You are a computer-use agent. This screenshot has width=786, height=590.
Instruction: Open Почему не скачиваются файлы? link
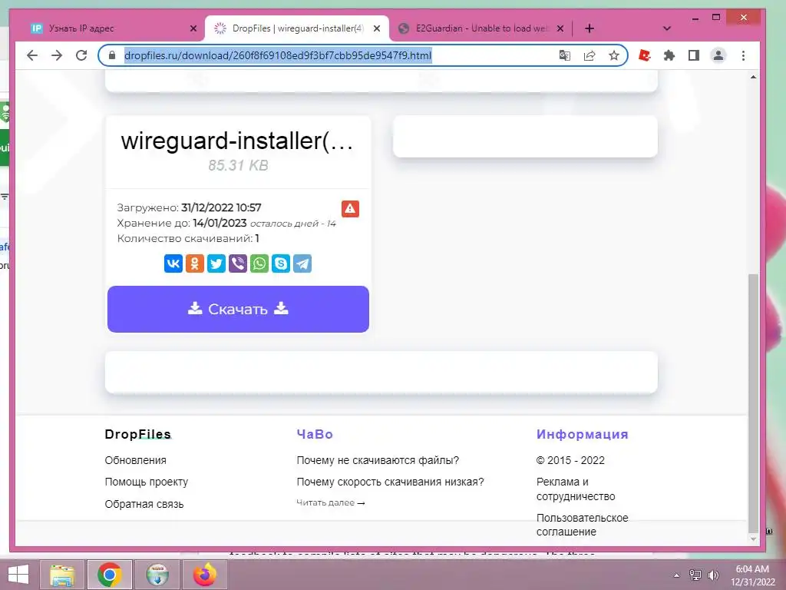[378, 460]
